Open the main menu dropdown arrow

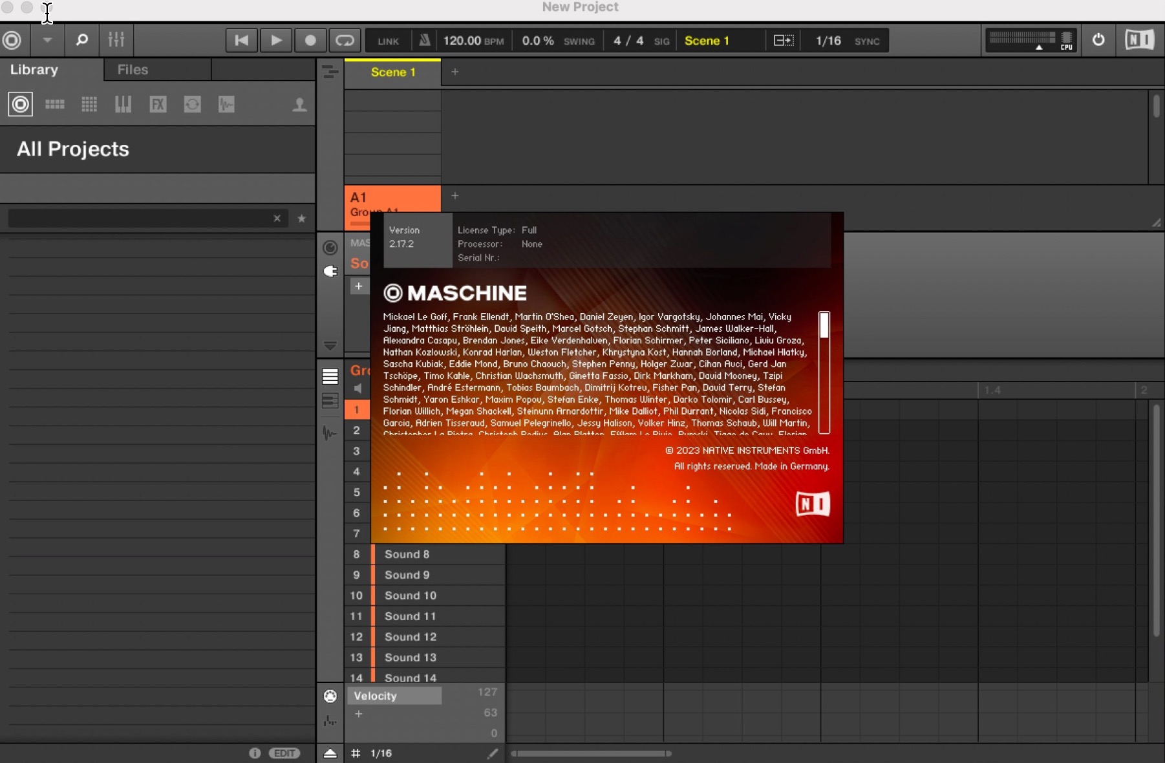click(x=47, y=40)
